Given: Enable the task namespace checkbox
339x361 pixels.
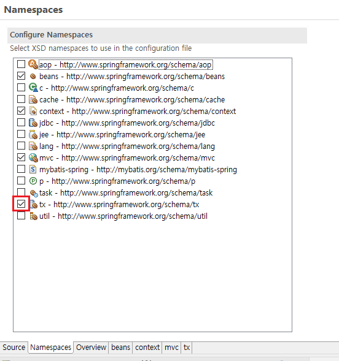Looking at the screenshot, I should 21,192.
